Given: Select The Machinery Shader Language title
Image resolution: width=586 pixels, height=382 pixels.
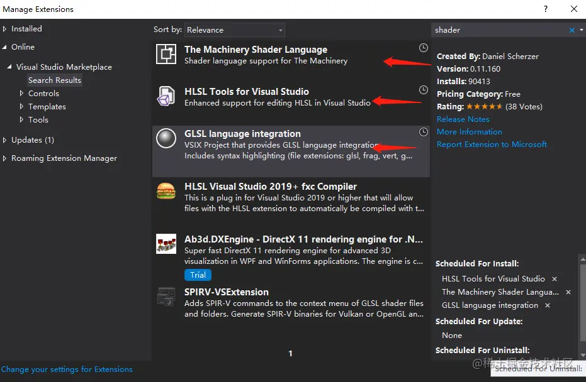Looking at the screenshot, I should click(x=256, y=50).
